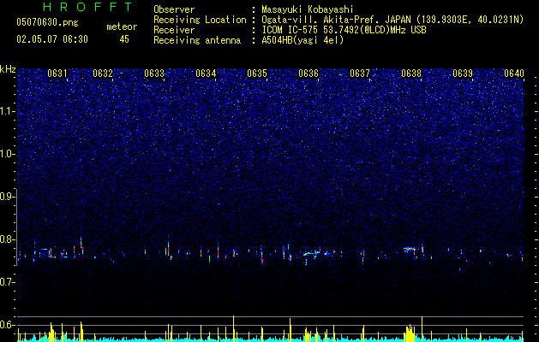Click the 0.8 kHz axis label
Screen dimensions: 539x342
point(8,239)
